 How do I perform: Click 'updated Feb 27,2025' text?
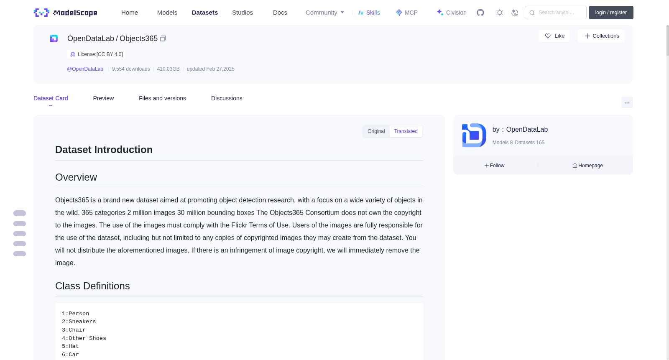point(210,69)
